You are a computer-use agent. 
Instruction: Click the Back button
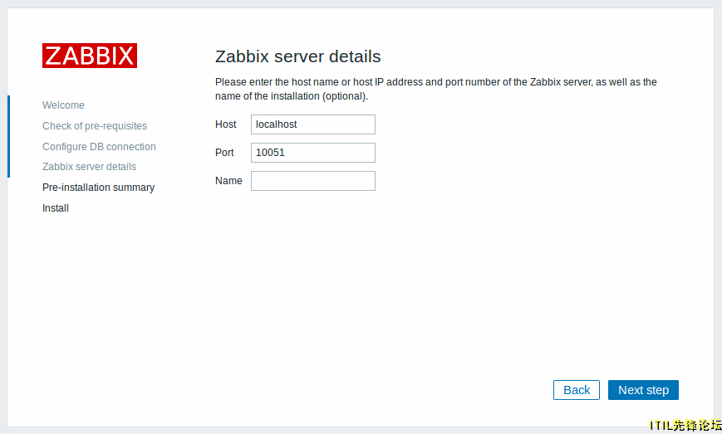tap(577, 390)
